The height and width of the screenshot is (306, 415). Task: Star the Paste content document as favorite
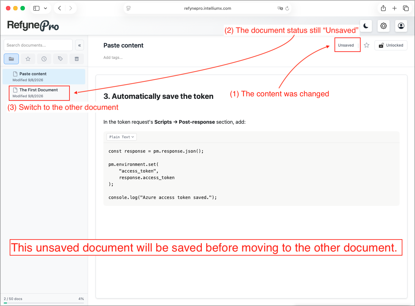click(x=367, y=45)
